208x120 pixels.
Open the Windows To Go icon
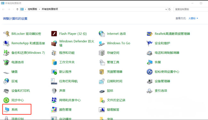102,43
